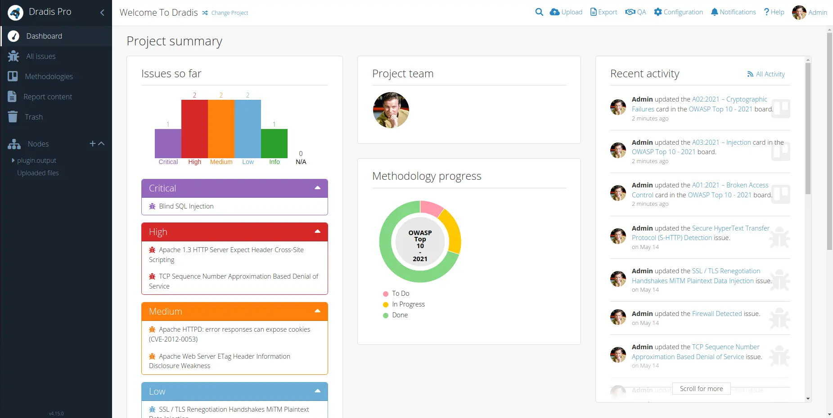This screenshot has width=833, height=418.
Task: Click the Recent activity scroll down arrow
Action: [808, 399]
